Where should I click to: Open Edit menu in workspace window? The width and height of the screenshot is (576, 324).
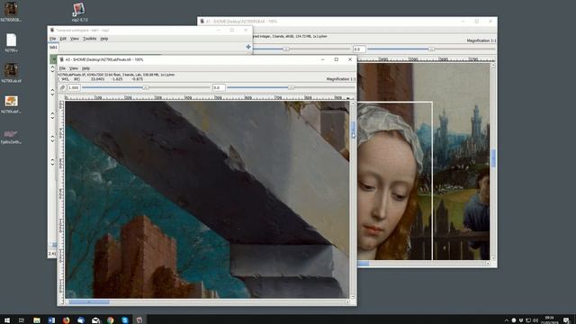(x=63, y=39)
